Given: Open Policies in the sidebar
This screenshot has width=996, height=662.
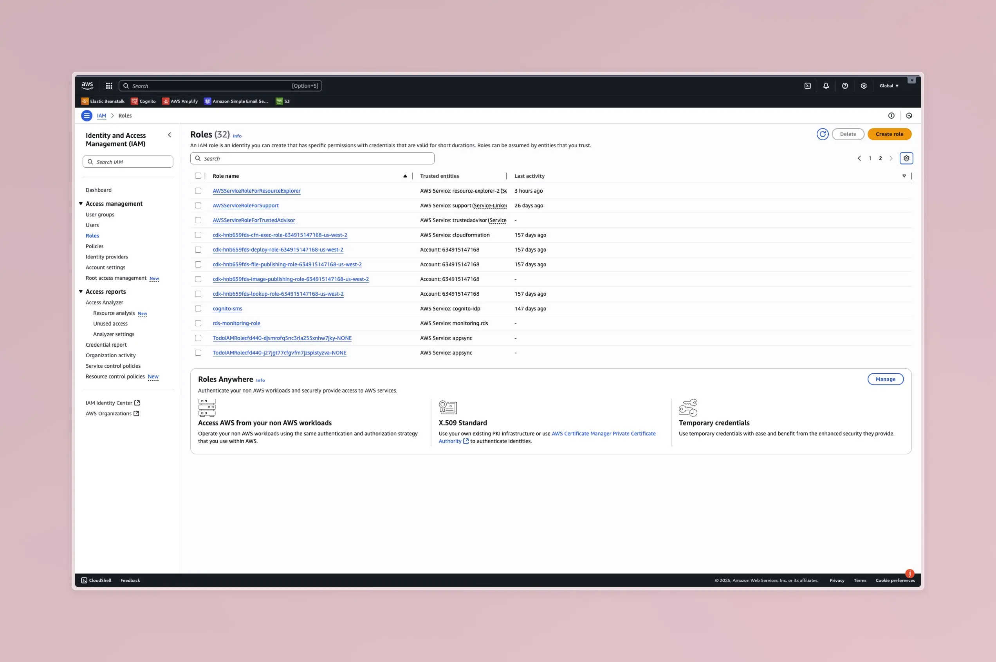Looking at the screenshot, I should pyautogui.click(x=94, y=246).
